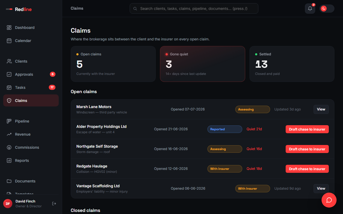The height and width of the screenshot is (214, 343).
Task: Click Opened 07-07-2026 date
Action: click(x=188, y=109)
